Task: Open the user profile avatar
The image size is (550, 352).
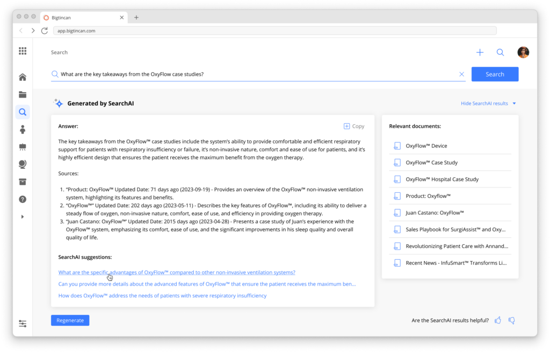Action: coord(523,53)
